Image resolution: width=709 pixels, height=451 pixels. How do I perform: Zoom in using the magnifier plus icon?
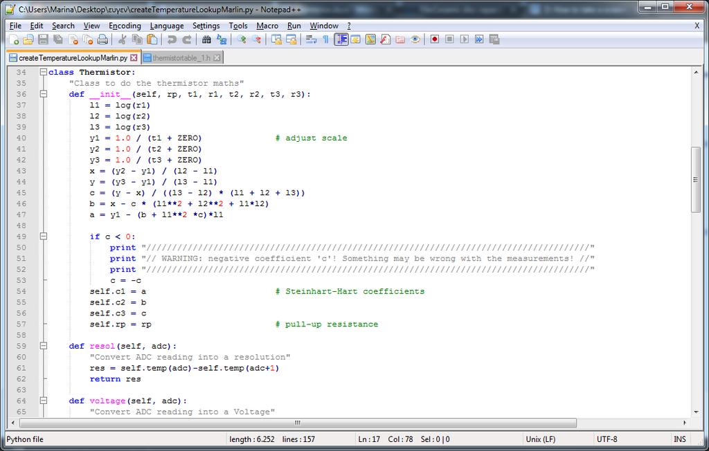pos(242,39)
